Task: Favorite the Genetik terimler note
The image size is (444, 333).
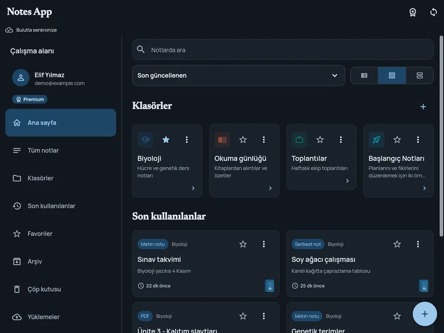Action: pos(397,316)
